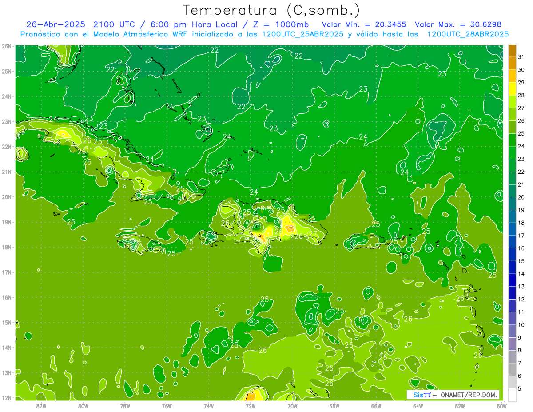Click the 72W longitude axis label

(251, 405)
